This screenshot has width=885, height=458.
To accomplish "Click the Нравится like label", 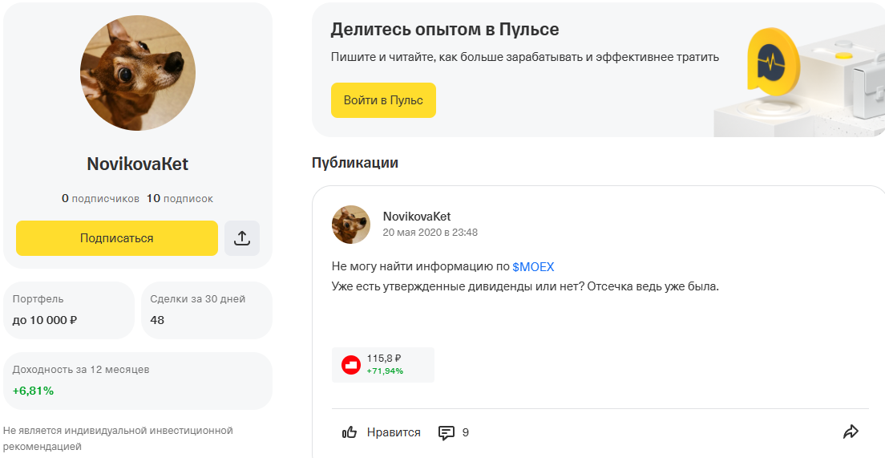I will (x=394, y=432).
